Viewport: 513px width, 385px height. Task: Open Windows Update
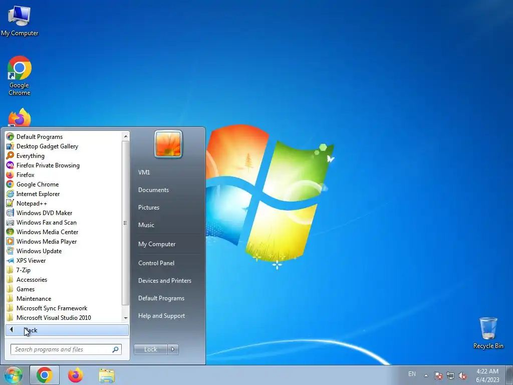coord(64,251)
